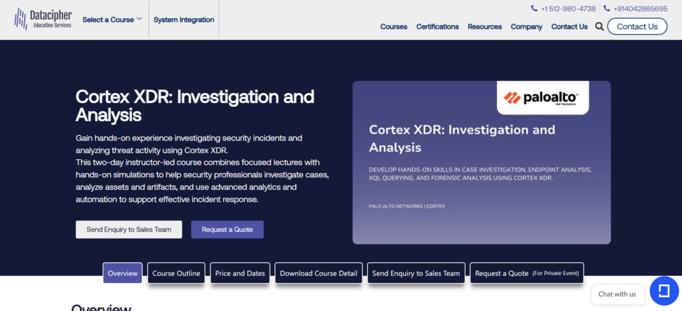Click white Send Enquiry to Sales Team button
This screenshot has width=682, height=311.
[x=129, y=229]
